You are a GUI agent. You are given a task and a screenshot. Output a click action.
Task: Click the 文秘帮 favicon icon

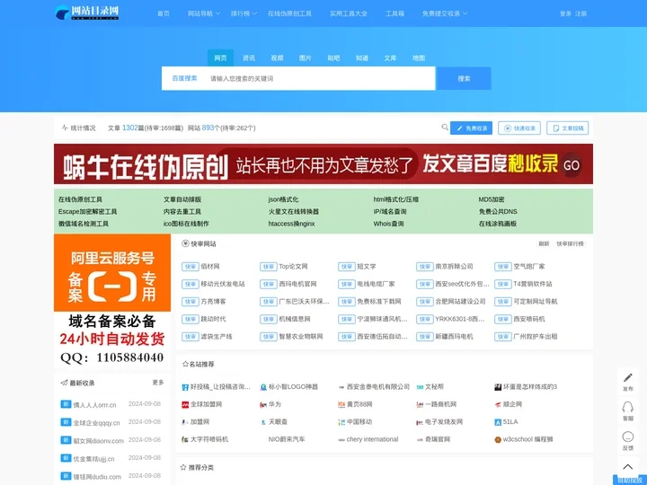420,387
